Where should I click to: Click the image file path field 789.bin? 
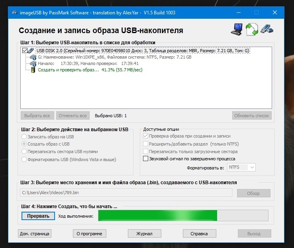pyautogui.click(x=126, y=193)
